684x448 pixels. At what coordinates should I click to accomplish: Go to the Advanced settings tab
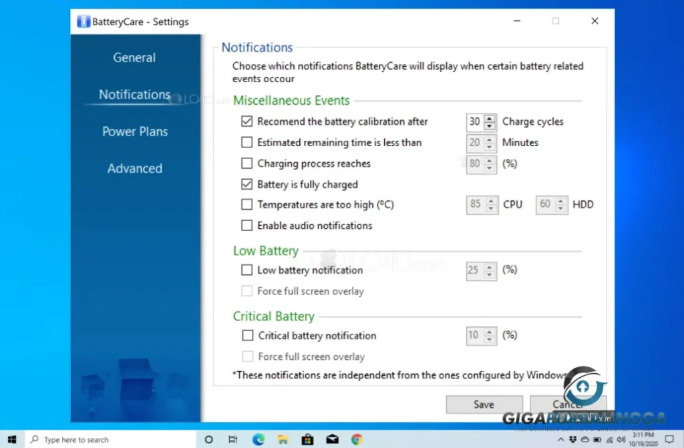[134, 168]
